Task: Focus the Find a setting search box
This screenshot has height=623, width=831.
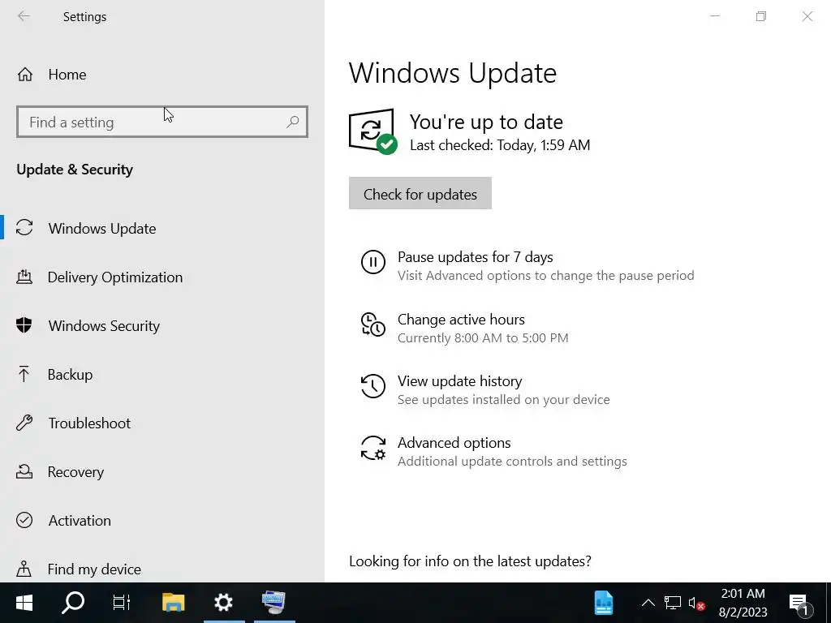Action: click(162, 122)
